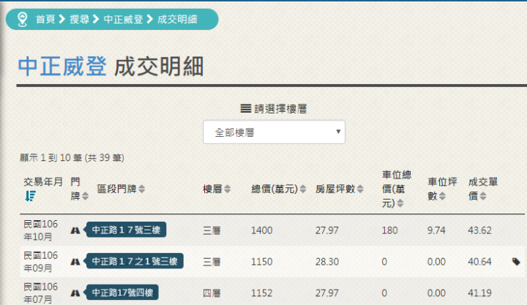Image resolution: width=527 pixels, height=305 pixels.
Task: Click total price value 1400
Action: tap(262, 230)
